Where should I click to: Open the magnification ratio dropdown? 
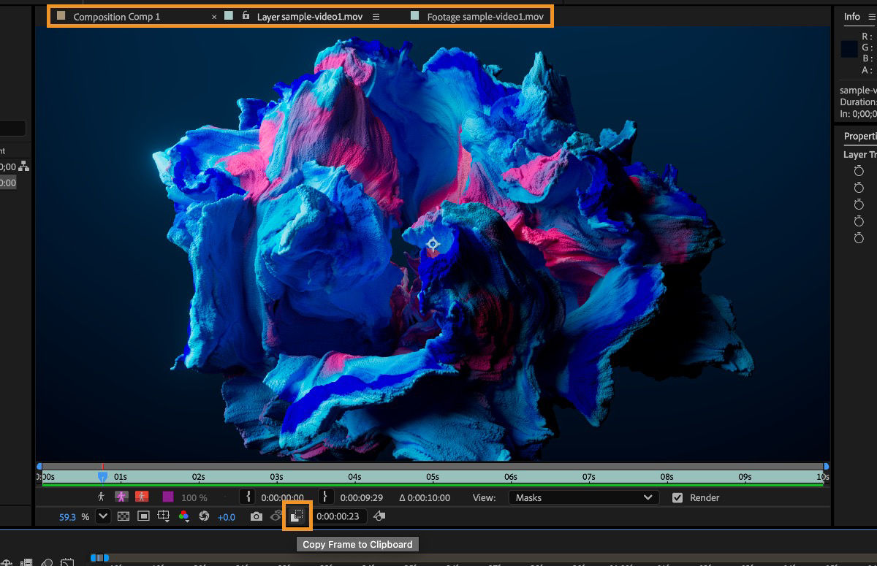tap(102, 516)
